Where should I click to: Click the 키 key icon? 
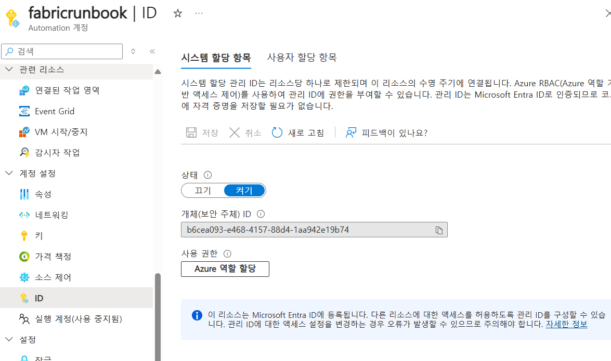[x=24, y=236]
